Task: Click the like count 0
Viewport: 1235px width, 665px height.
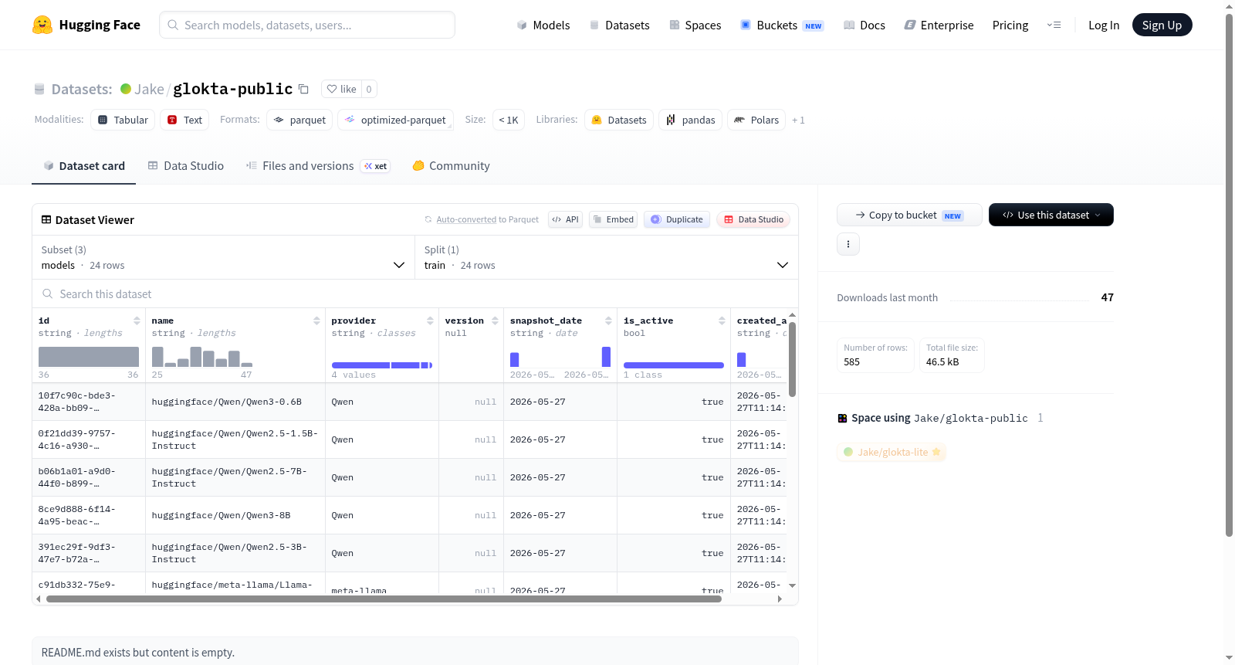Action: 369,89
